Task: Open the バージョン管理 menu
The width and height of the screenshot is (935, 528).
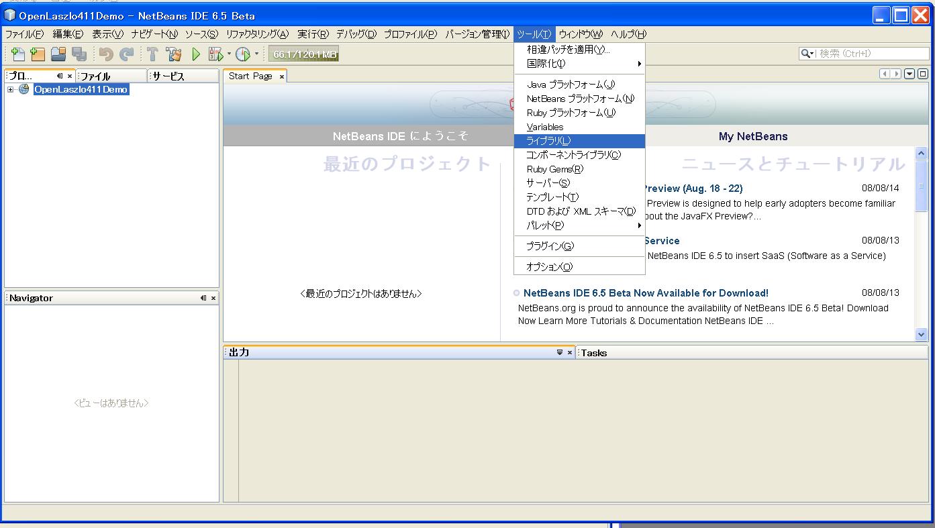Action: tap(477, 34)
